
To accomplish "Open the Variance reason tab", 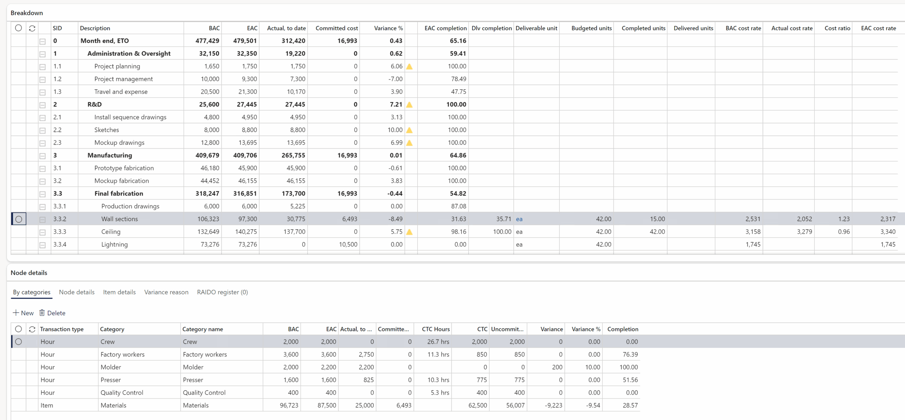I will pyautogui.click(x=166, y=292).
